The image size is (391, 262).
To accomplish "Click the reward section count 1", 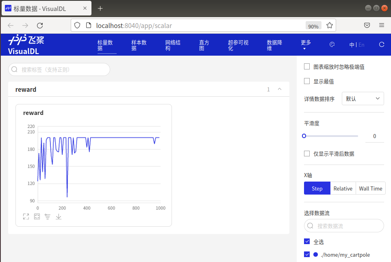I will tap(268, 89).
